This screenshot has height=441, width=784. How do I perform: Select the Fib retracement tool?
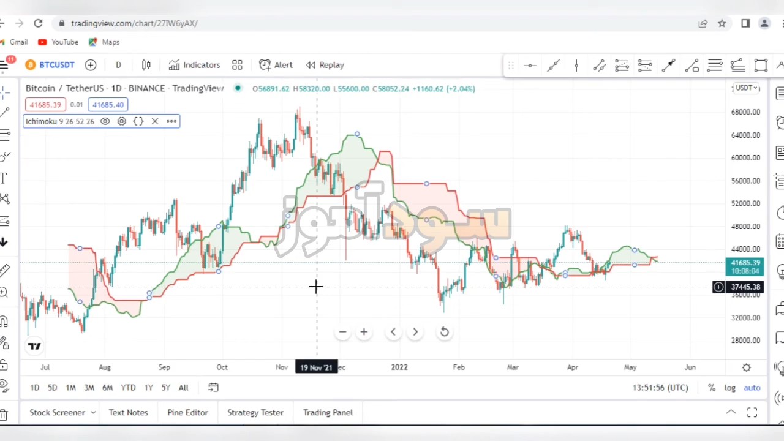(x=622, y=65)
